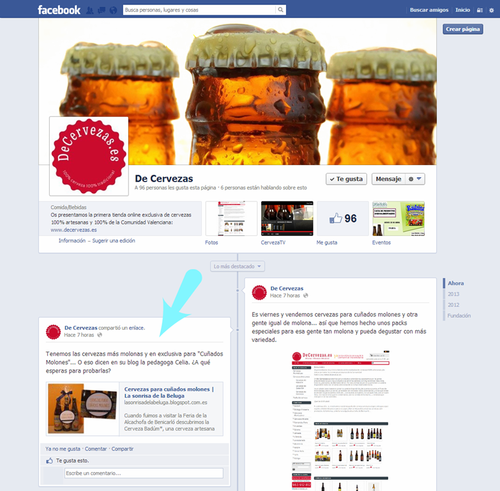Toggle the Te gusta button
This screenshot has width=500, height=491.
pyautogui.click(x=346, y=179)
